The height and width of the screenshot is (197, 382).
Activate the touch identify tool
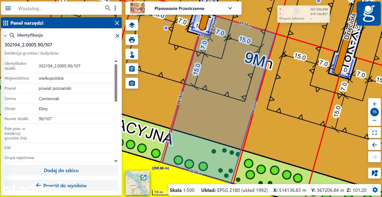click(132, 55)
